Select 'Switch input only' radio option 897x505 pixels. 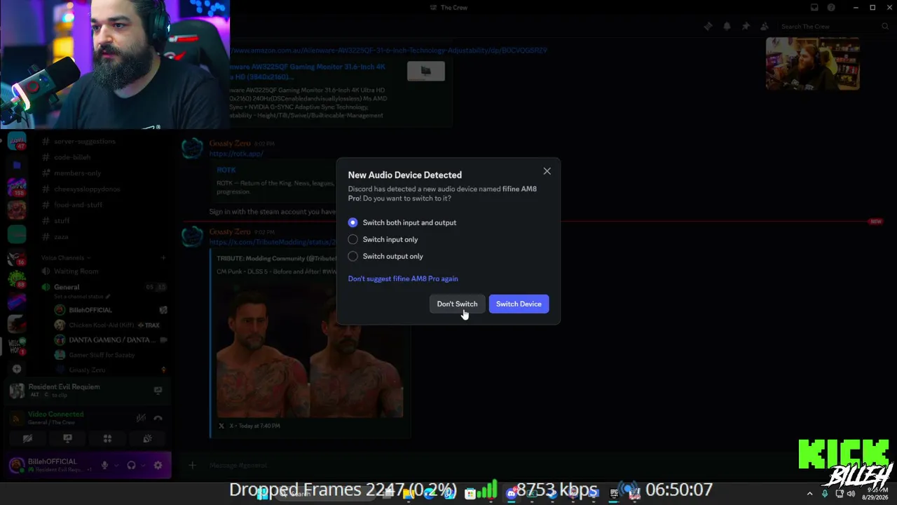(x=383, y=239)
